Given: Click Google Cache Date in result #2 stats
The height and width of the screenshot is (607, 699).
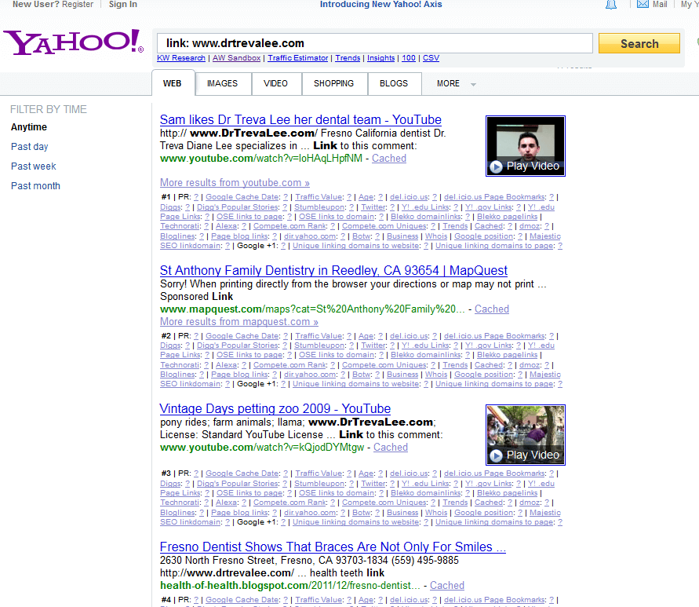Looking at the screenshot, I should click(x=242, y=335).
